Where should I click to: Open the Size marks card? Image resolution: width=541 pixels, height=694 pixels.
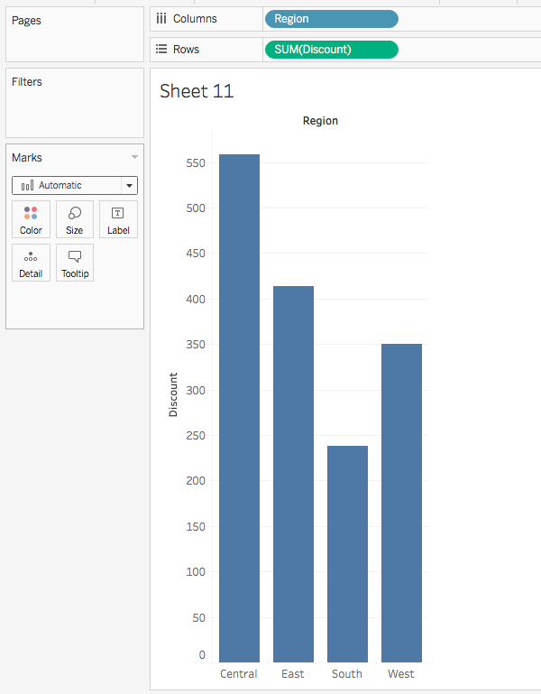75,219
